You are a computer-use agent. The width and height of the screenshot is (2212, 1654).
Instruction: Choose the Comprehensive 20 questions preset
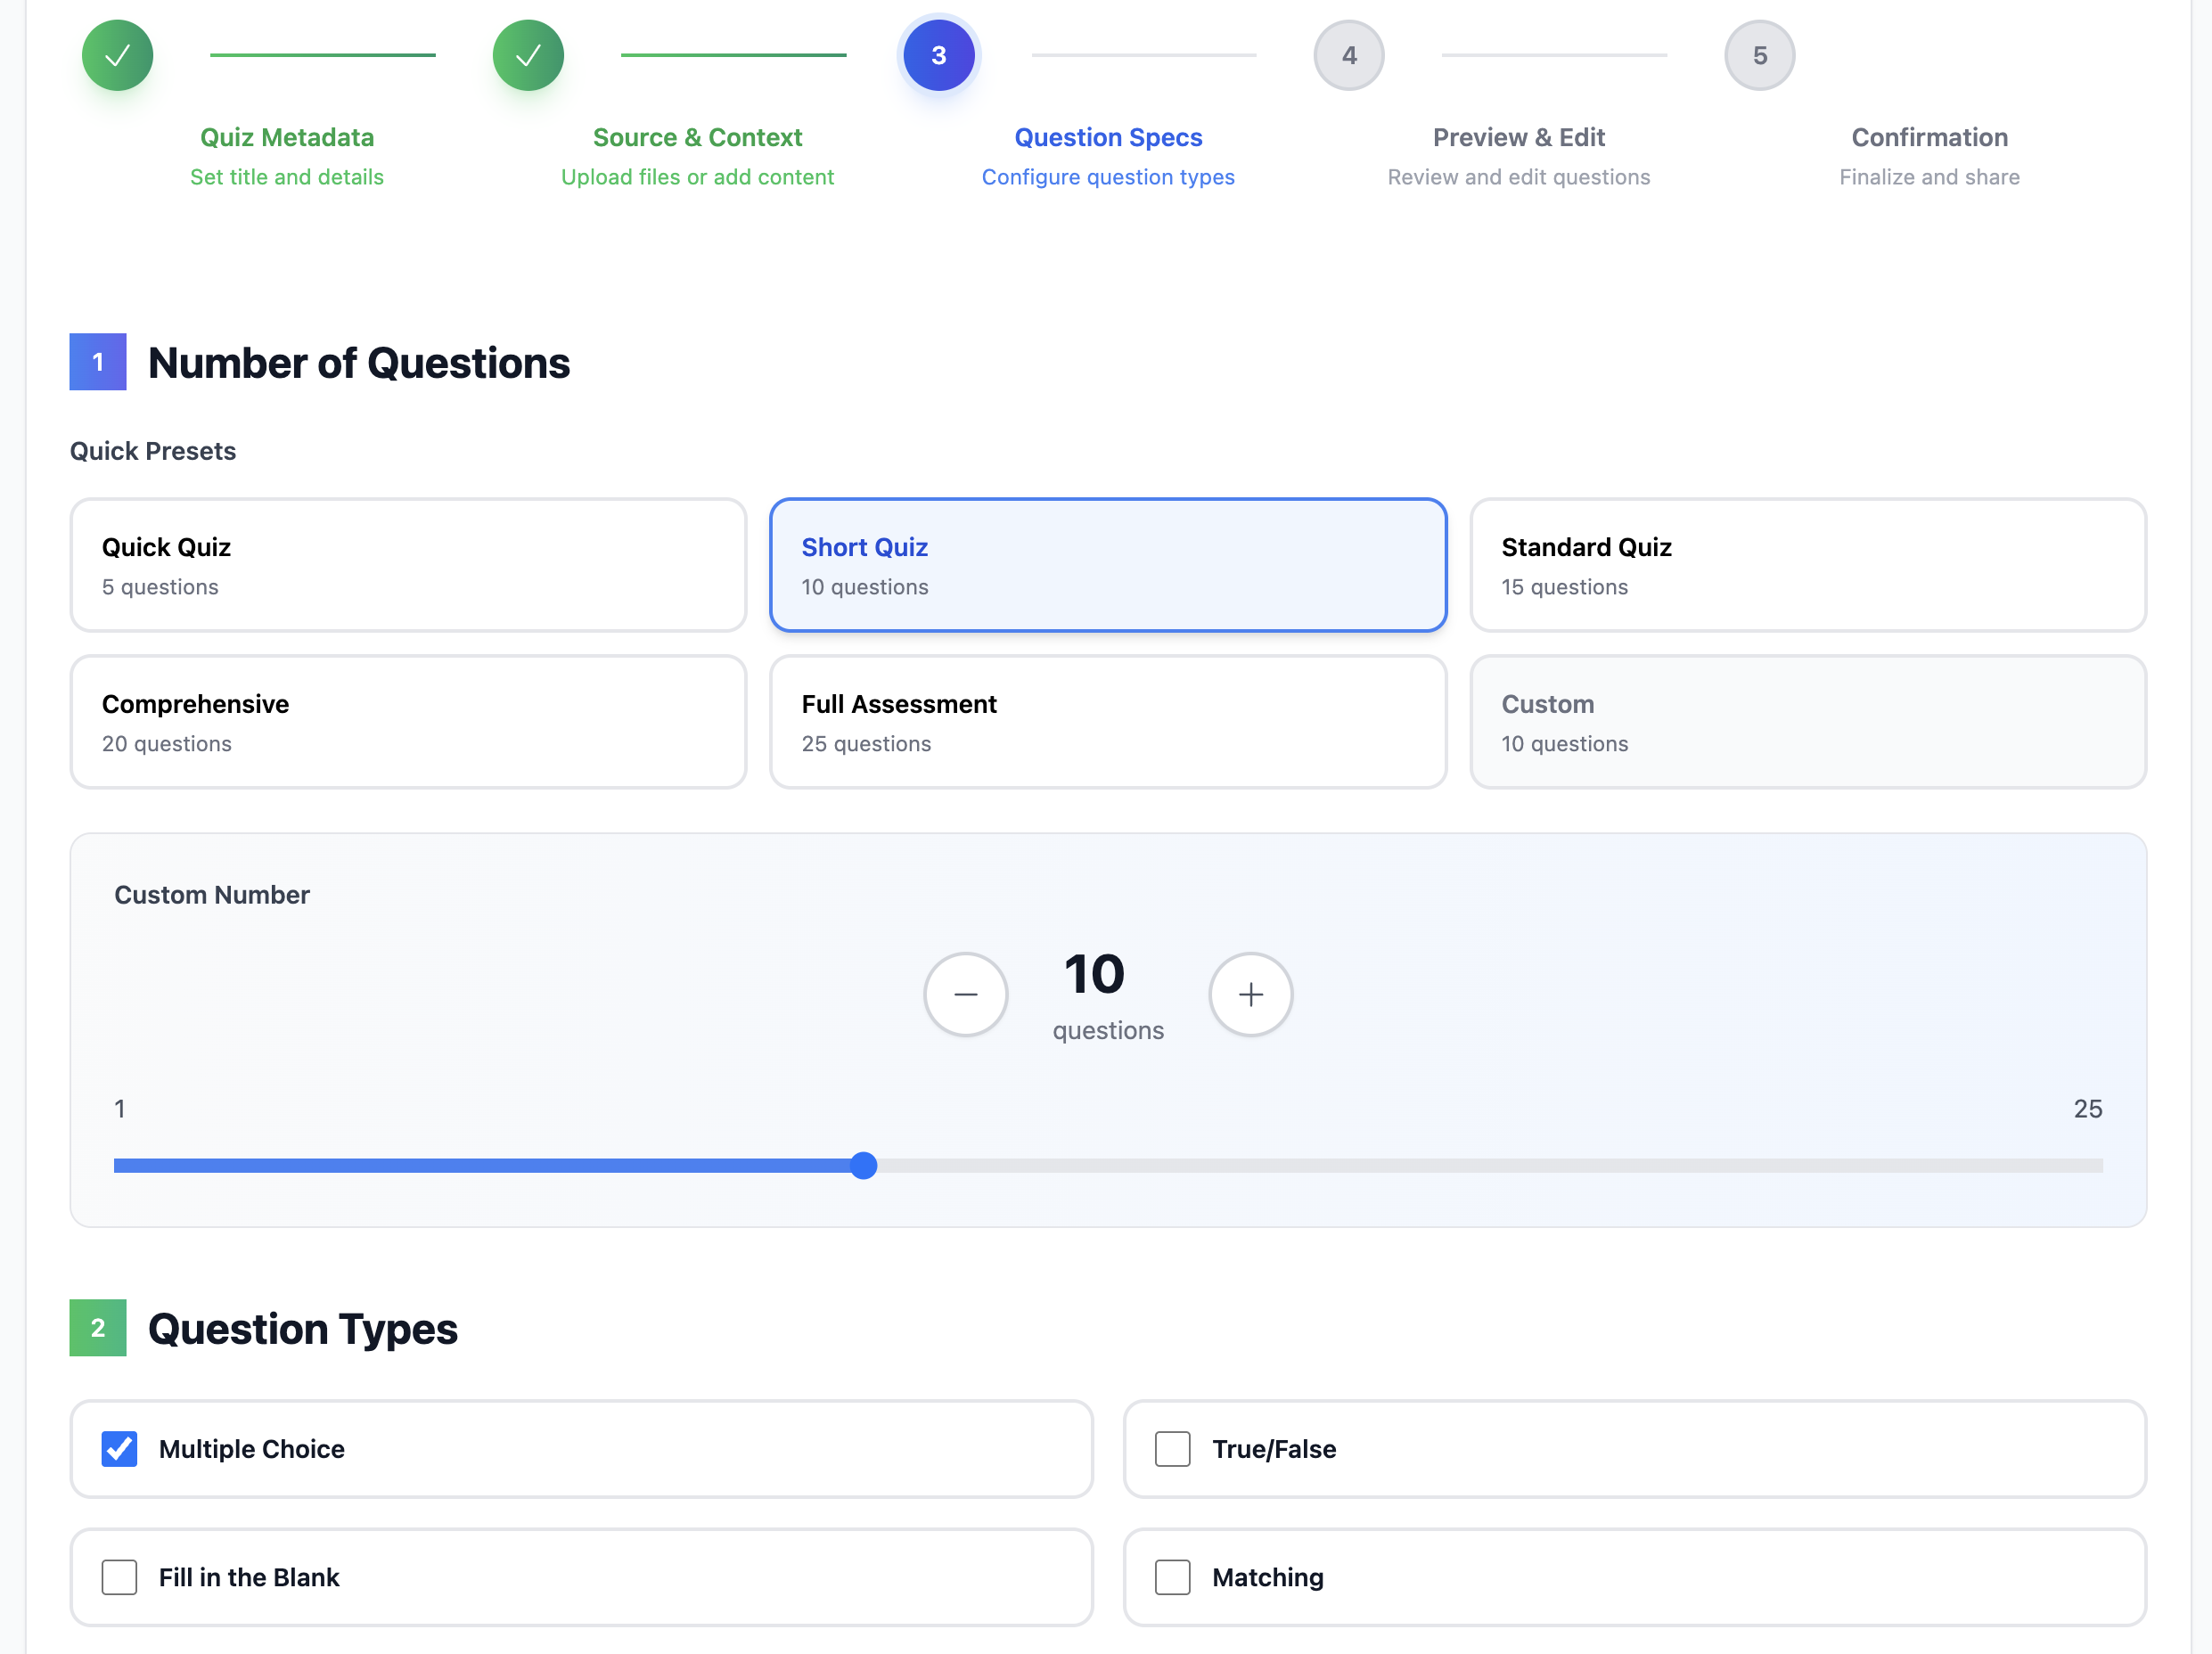(x=407, y=721)
